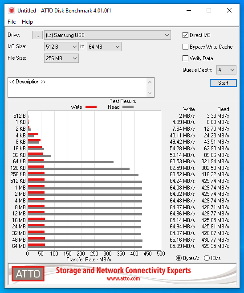Open the I/O Size maximum 64 MB dropdown
This screenshot has width=244, height=293.
[104, 47]
